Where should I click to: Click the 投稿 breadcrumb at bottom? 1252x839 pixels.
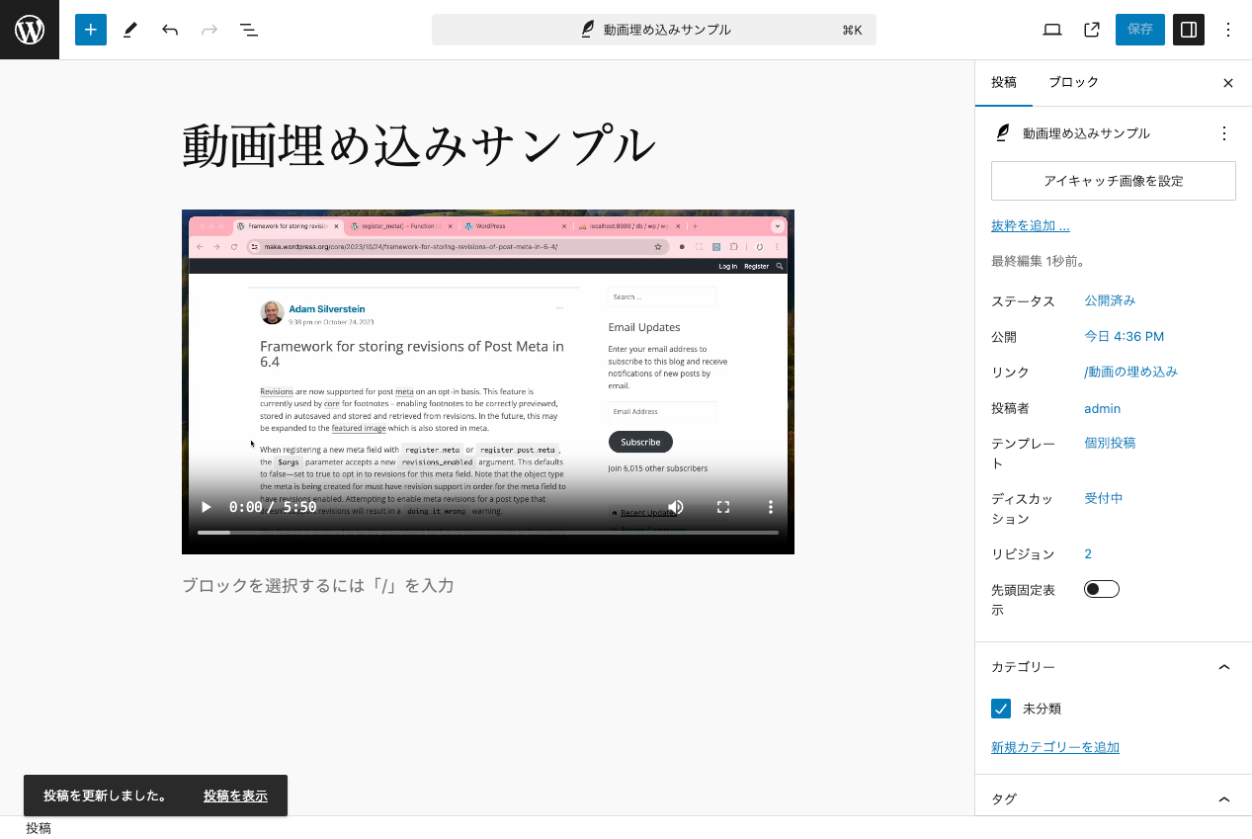pos(39,828)
